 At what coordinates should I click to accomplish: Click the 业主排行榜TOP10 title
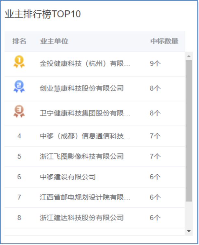coord(43,14)
